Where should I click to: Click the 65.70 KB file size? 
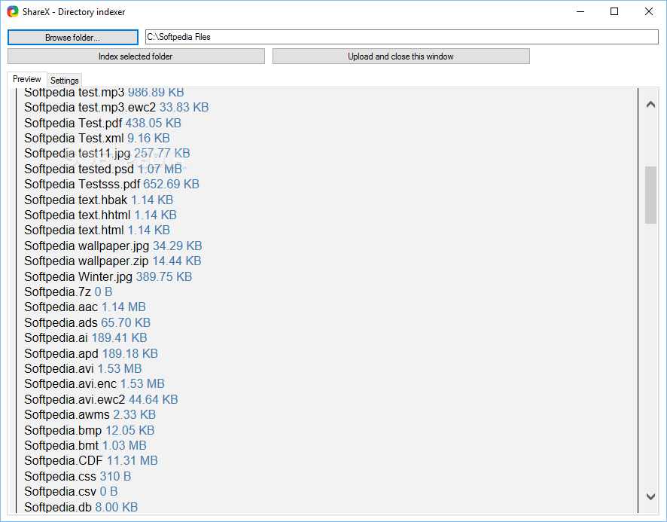click(126, 322)
